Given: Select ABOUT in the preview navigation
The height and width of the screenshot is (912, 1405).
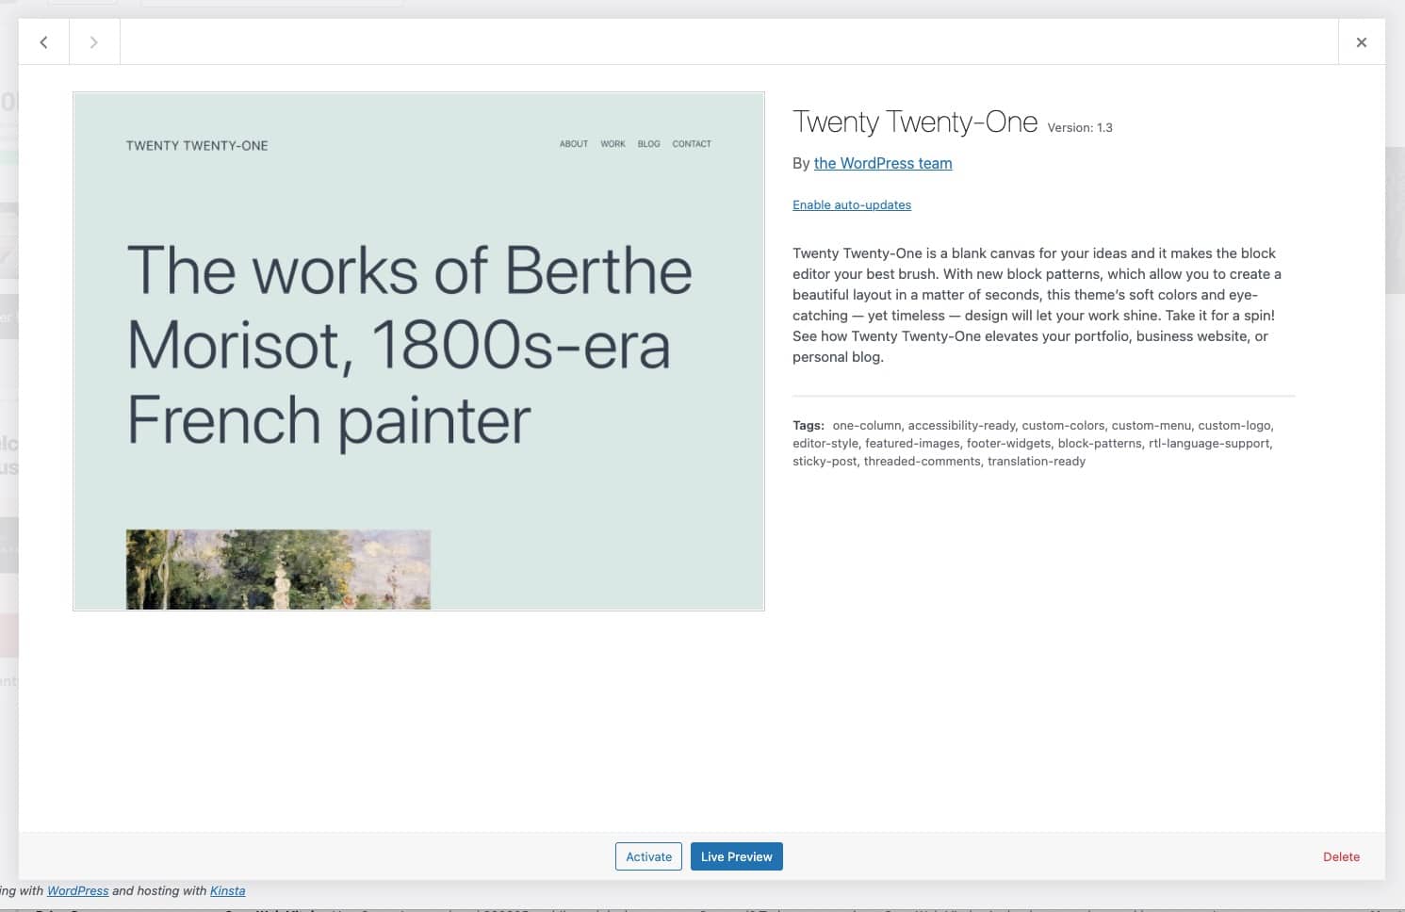Looking at the screenshot, I should [x=573, y=143].
